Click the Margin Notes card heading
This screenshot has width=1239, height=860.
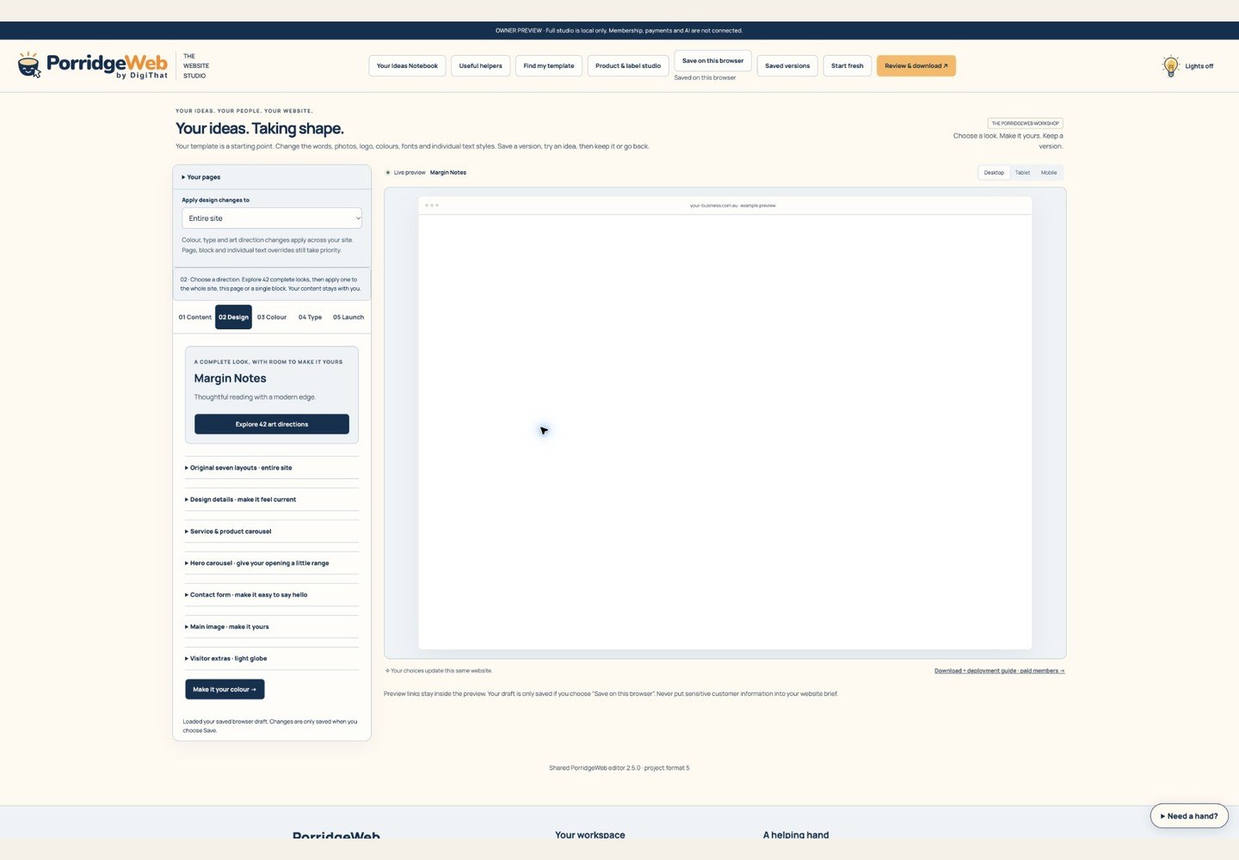tap(231, 378)
